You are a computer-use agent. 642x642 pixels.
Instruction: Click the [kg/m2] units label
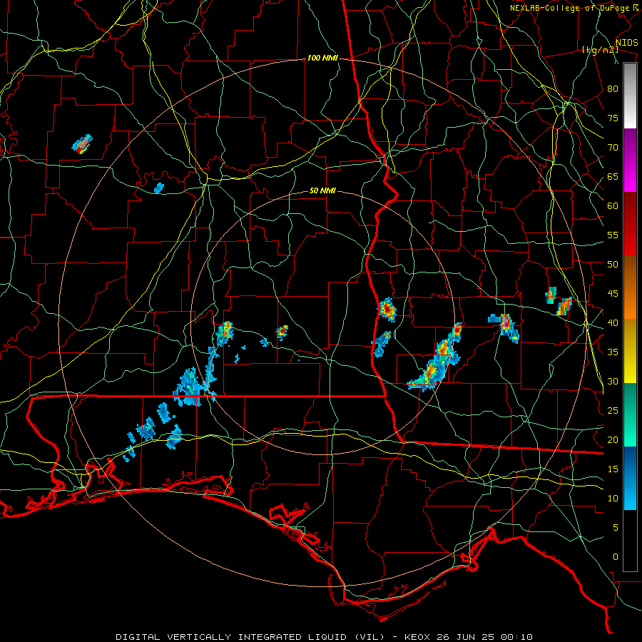pyautogui.click(x=600, y=50)
